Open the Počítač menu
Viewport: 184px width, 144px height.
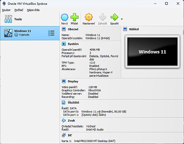[19, 10]
